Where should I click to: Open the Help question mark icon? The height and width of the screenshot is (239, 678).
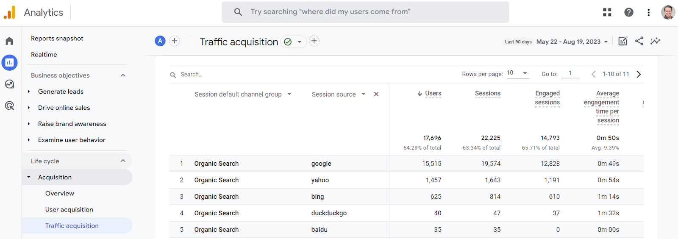point(629,12)
